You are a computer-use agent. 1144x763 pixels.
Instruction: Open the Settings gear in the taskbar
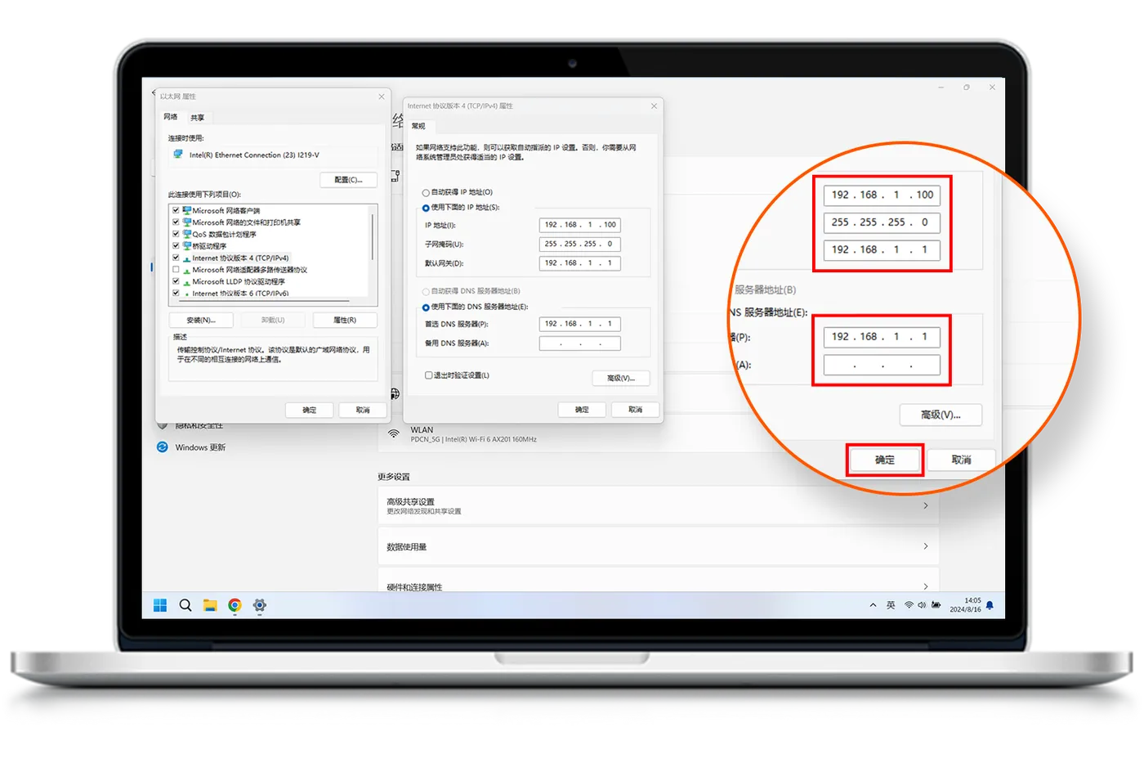(x=260, y=605)
